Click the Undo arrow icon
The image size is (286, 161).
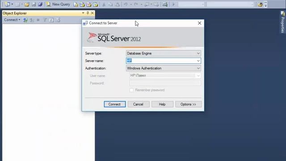tap(126, 4)
